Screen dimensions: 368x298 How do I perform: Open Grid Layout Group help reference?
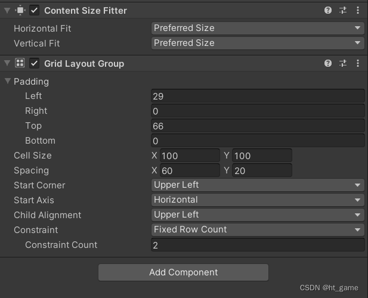[328, 63]
